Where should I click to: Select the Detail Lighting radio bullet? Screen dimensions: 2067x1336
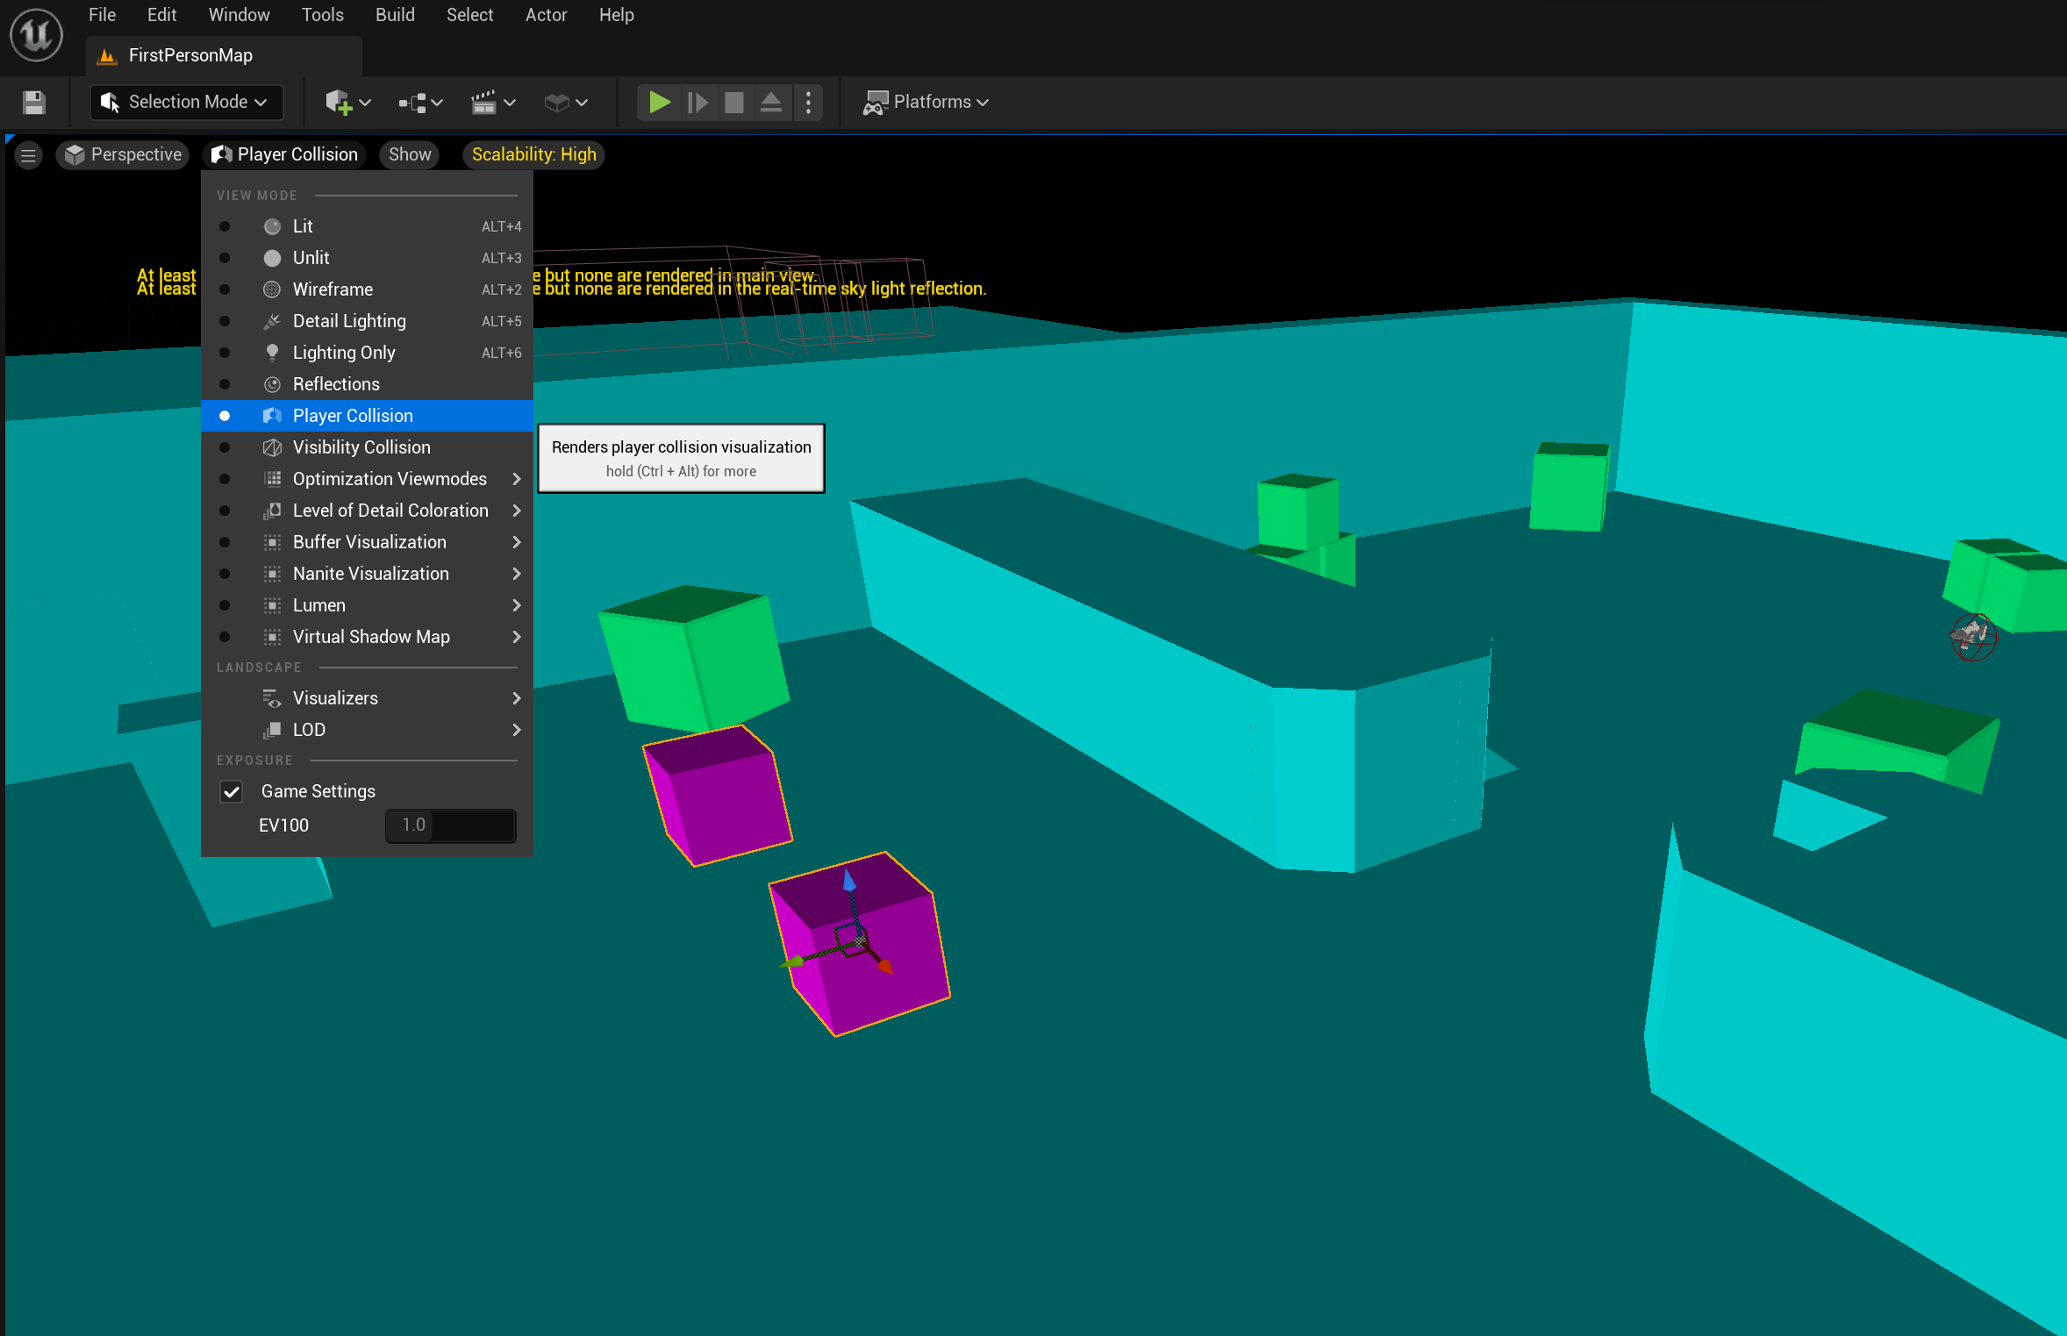tap(225, 321)
